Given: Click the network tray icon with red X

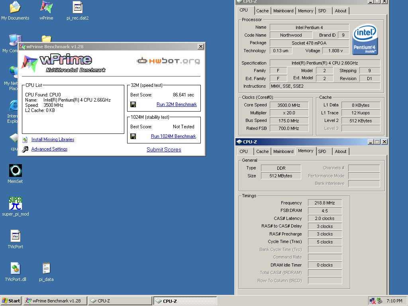Looking at the screenshot, I should [373, 301].
